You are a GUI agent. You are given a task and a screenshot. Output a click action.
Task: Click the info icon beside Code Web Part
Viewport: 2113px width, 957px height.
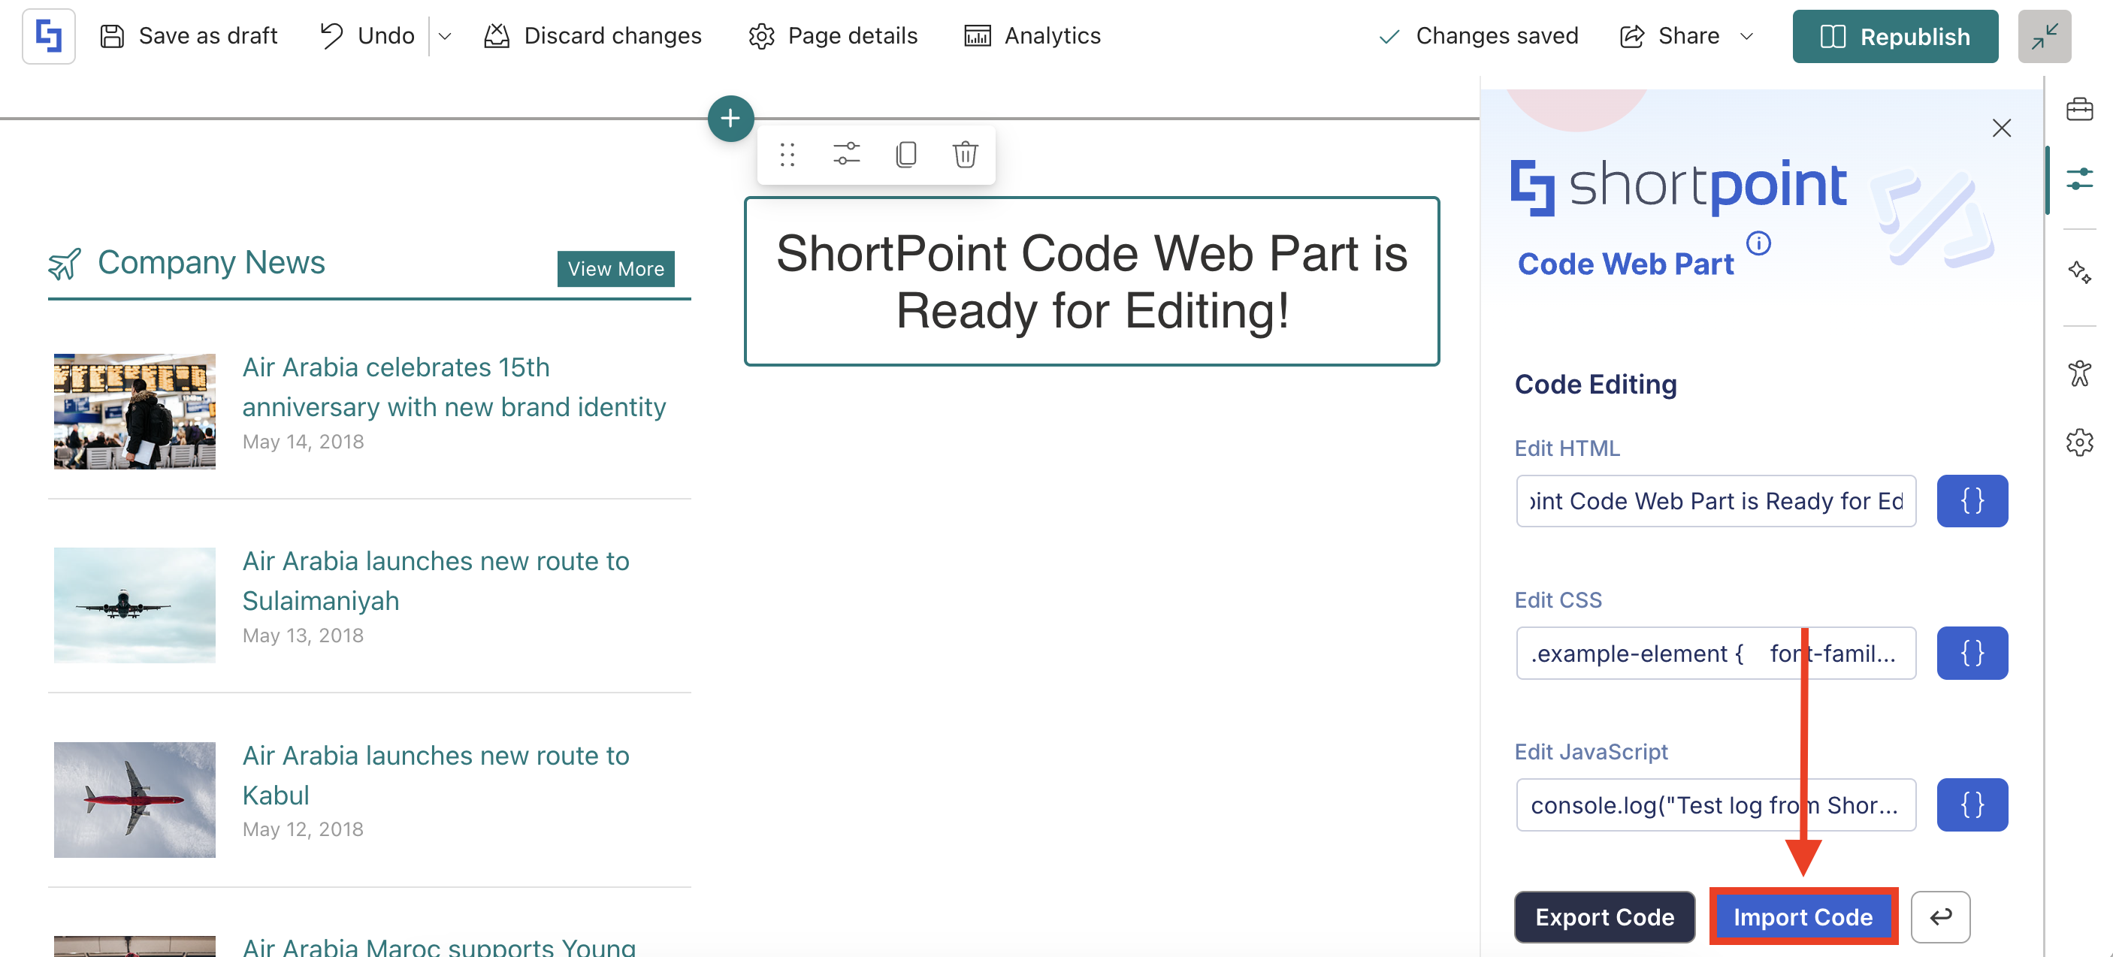coord(1758,243)
